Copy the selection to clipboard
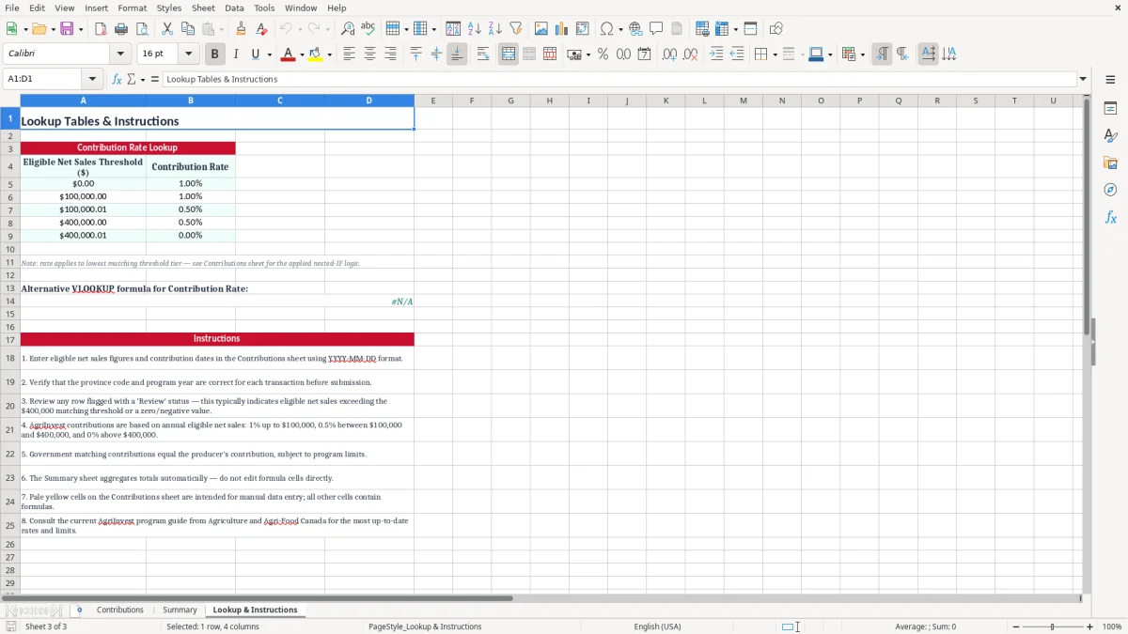 (x=187, y=29)
